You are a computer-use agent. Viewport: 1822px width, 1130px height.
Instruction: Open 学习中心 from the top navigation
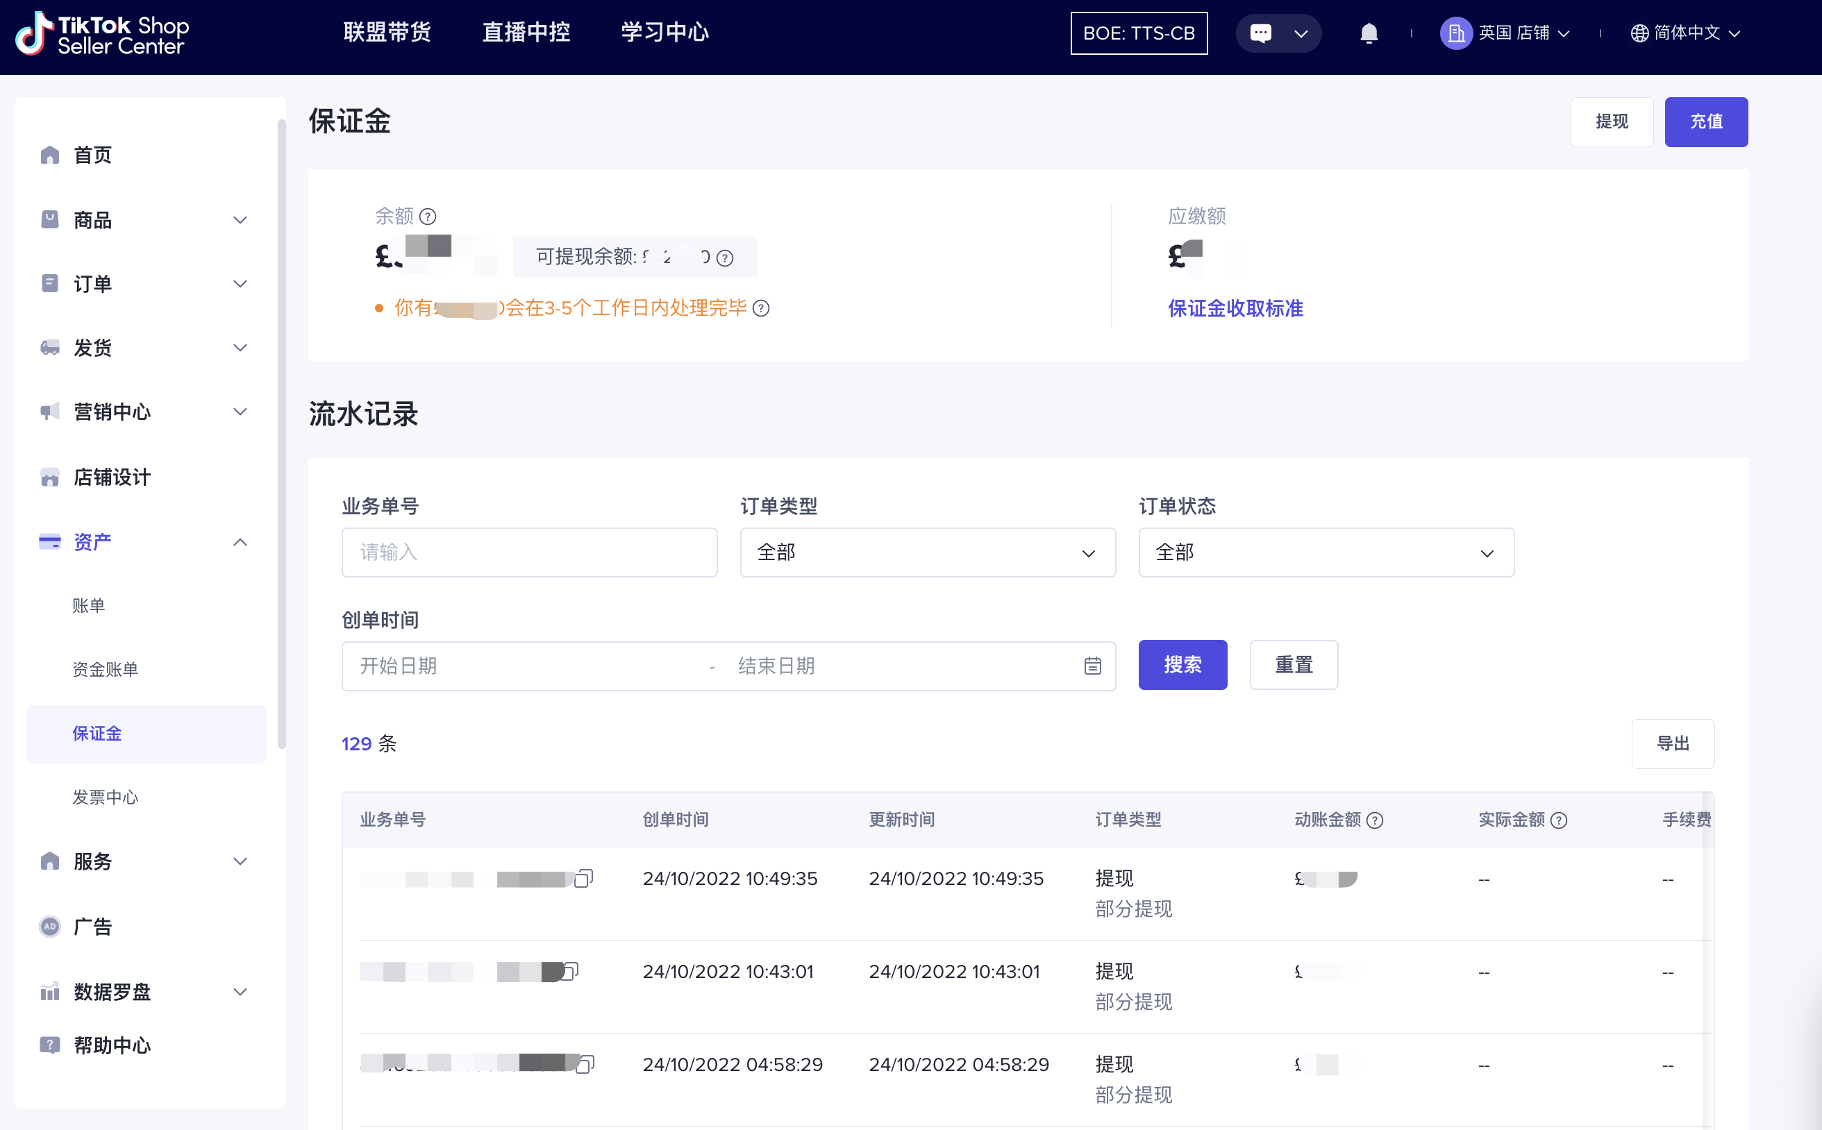tap(664, 32)
